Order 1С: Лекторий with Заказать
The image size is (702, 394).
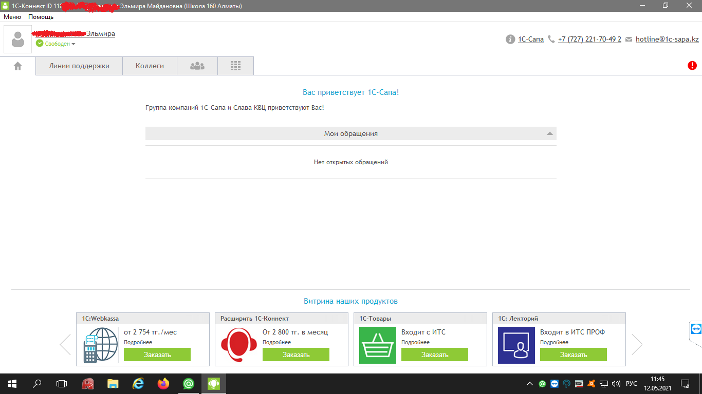[x=574, y=354]
